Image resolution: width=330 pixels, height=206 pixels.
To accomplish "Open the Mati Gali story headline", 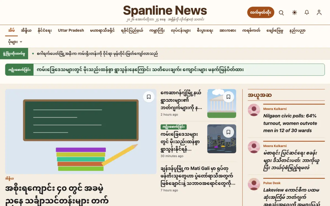I will click(198, 176).
